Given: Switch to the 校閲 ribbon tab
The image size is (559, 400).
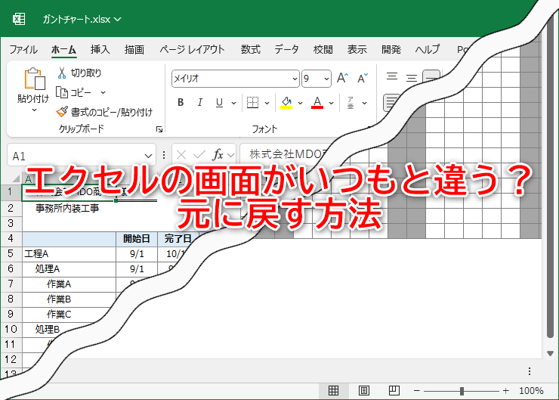Looking at the screenshot, I should click(323, 49).
